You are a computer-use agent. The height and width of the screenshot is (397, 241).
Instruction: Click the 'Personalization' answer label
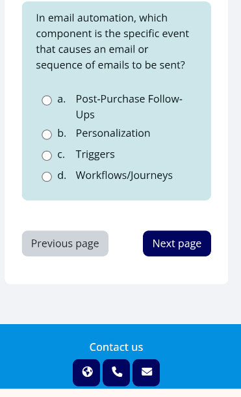(113, 133)
